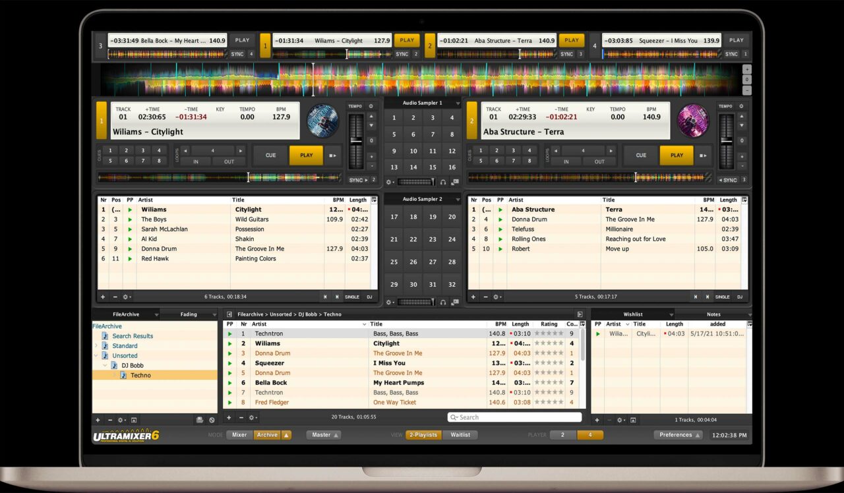
Task: Click the save disk icon in the archive list footer
Action: (x=200, y=420)
